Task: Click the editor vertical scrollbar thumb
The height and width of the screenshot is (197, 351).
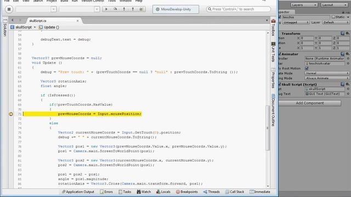Action: coord(268,128)
